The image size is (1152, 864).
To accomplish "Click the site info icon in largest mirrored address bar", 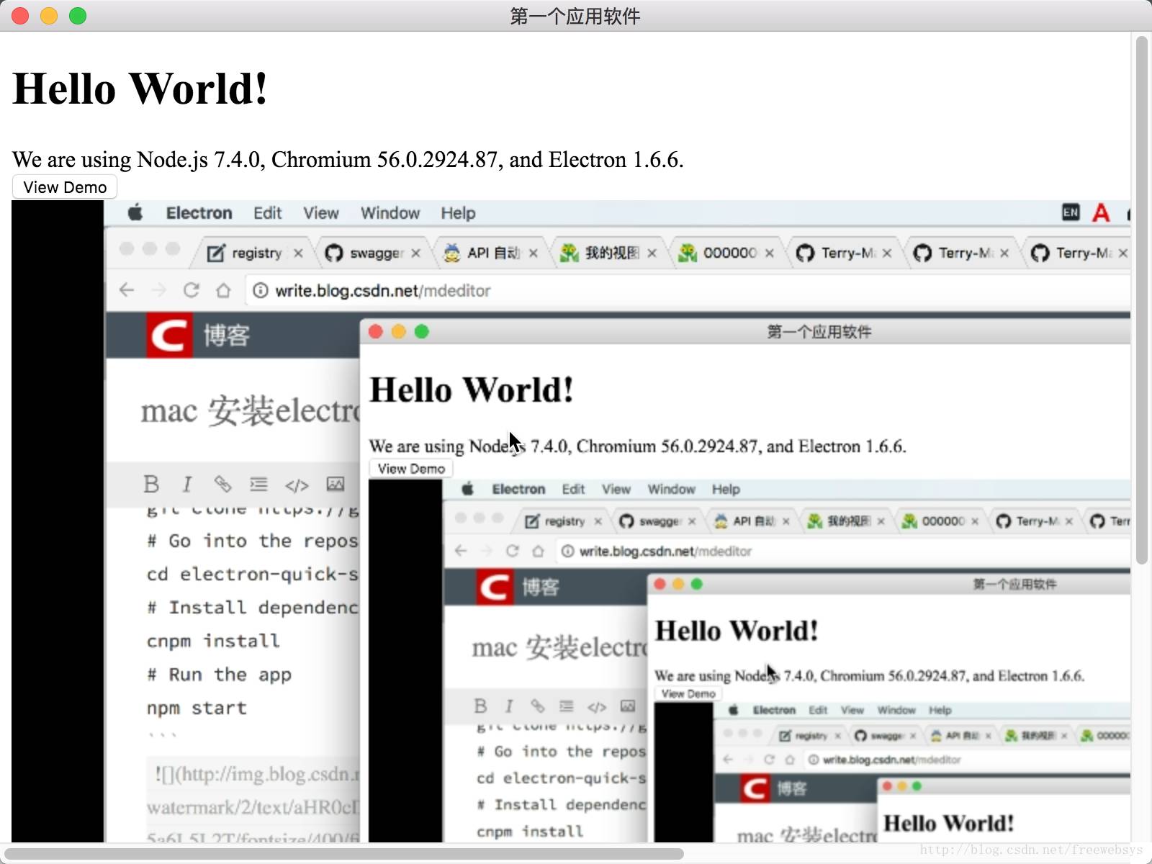I will click(260, 290).
